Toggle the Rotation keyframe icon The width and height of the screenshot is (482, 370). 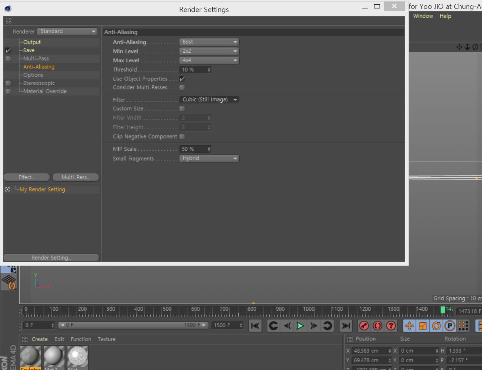point(436,326)
